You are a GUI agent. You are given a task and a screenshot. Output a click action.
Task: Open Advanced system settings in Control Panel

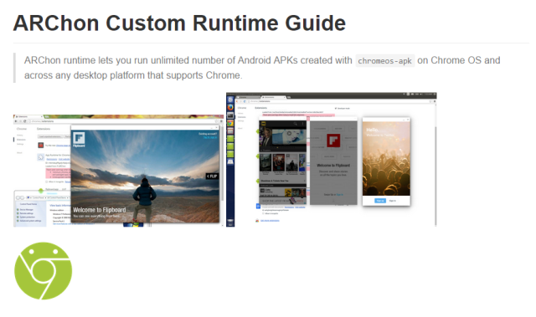pyautogui.click(x=30, y=221)
